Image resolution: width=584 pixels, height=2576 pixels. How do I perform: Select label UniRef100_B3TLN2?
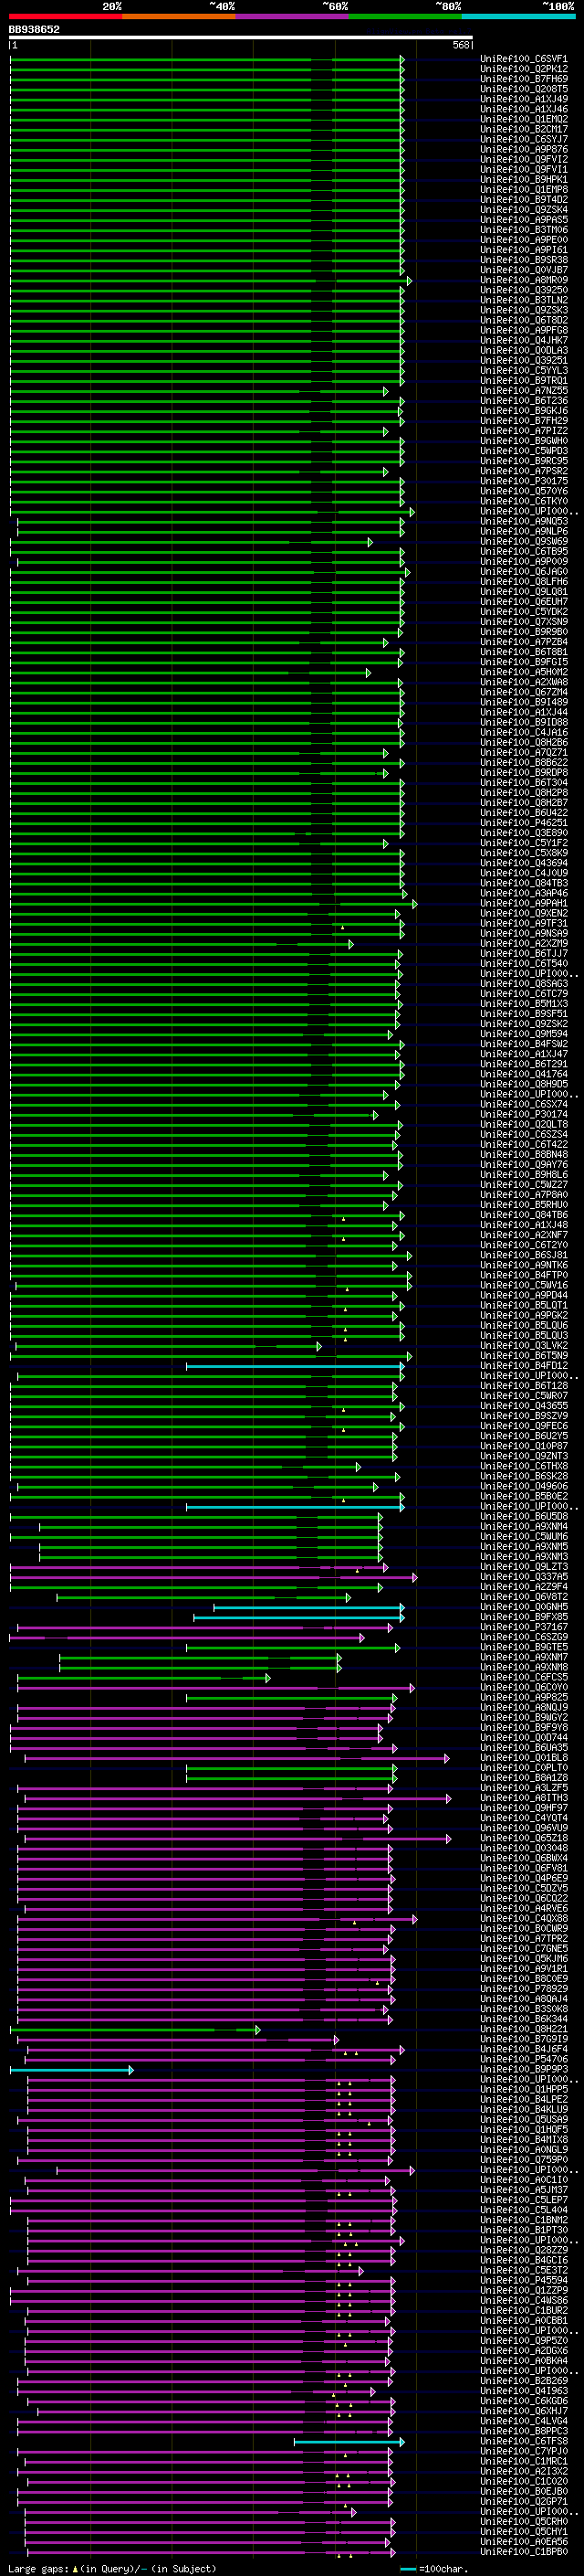pyautogui.click(x=524, y=300)
